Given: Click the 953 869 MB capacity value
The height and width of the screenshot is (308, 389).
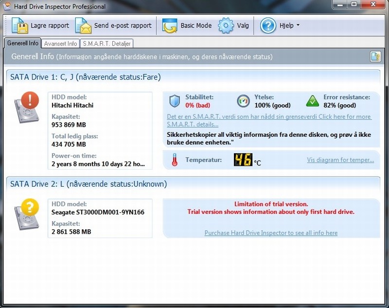Looking at the screenshot, I should (69, 125).
